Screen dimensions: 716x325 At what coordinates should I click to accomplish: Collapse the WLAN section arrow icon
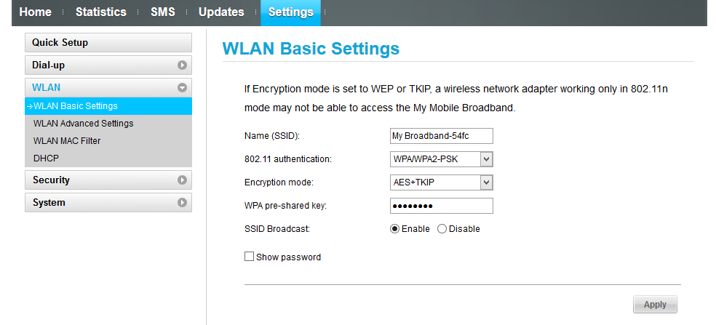[x=182, y=88]
